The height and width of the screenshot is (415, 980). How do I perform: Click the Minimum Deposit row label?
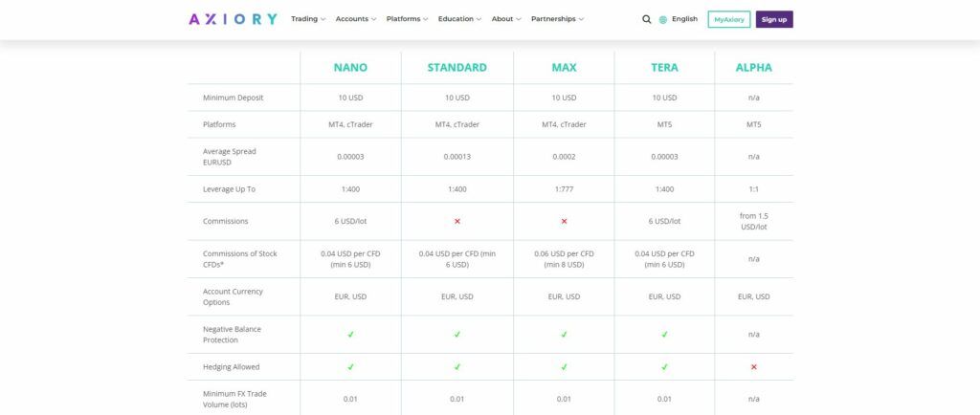[x=234, y=98]
